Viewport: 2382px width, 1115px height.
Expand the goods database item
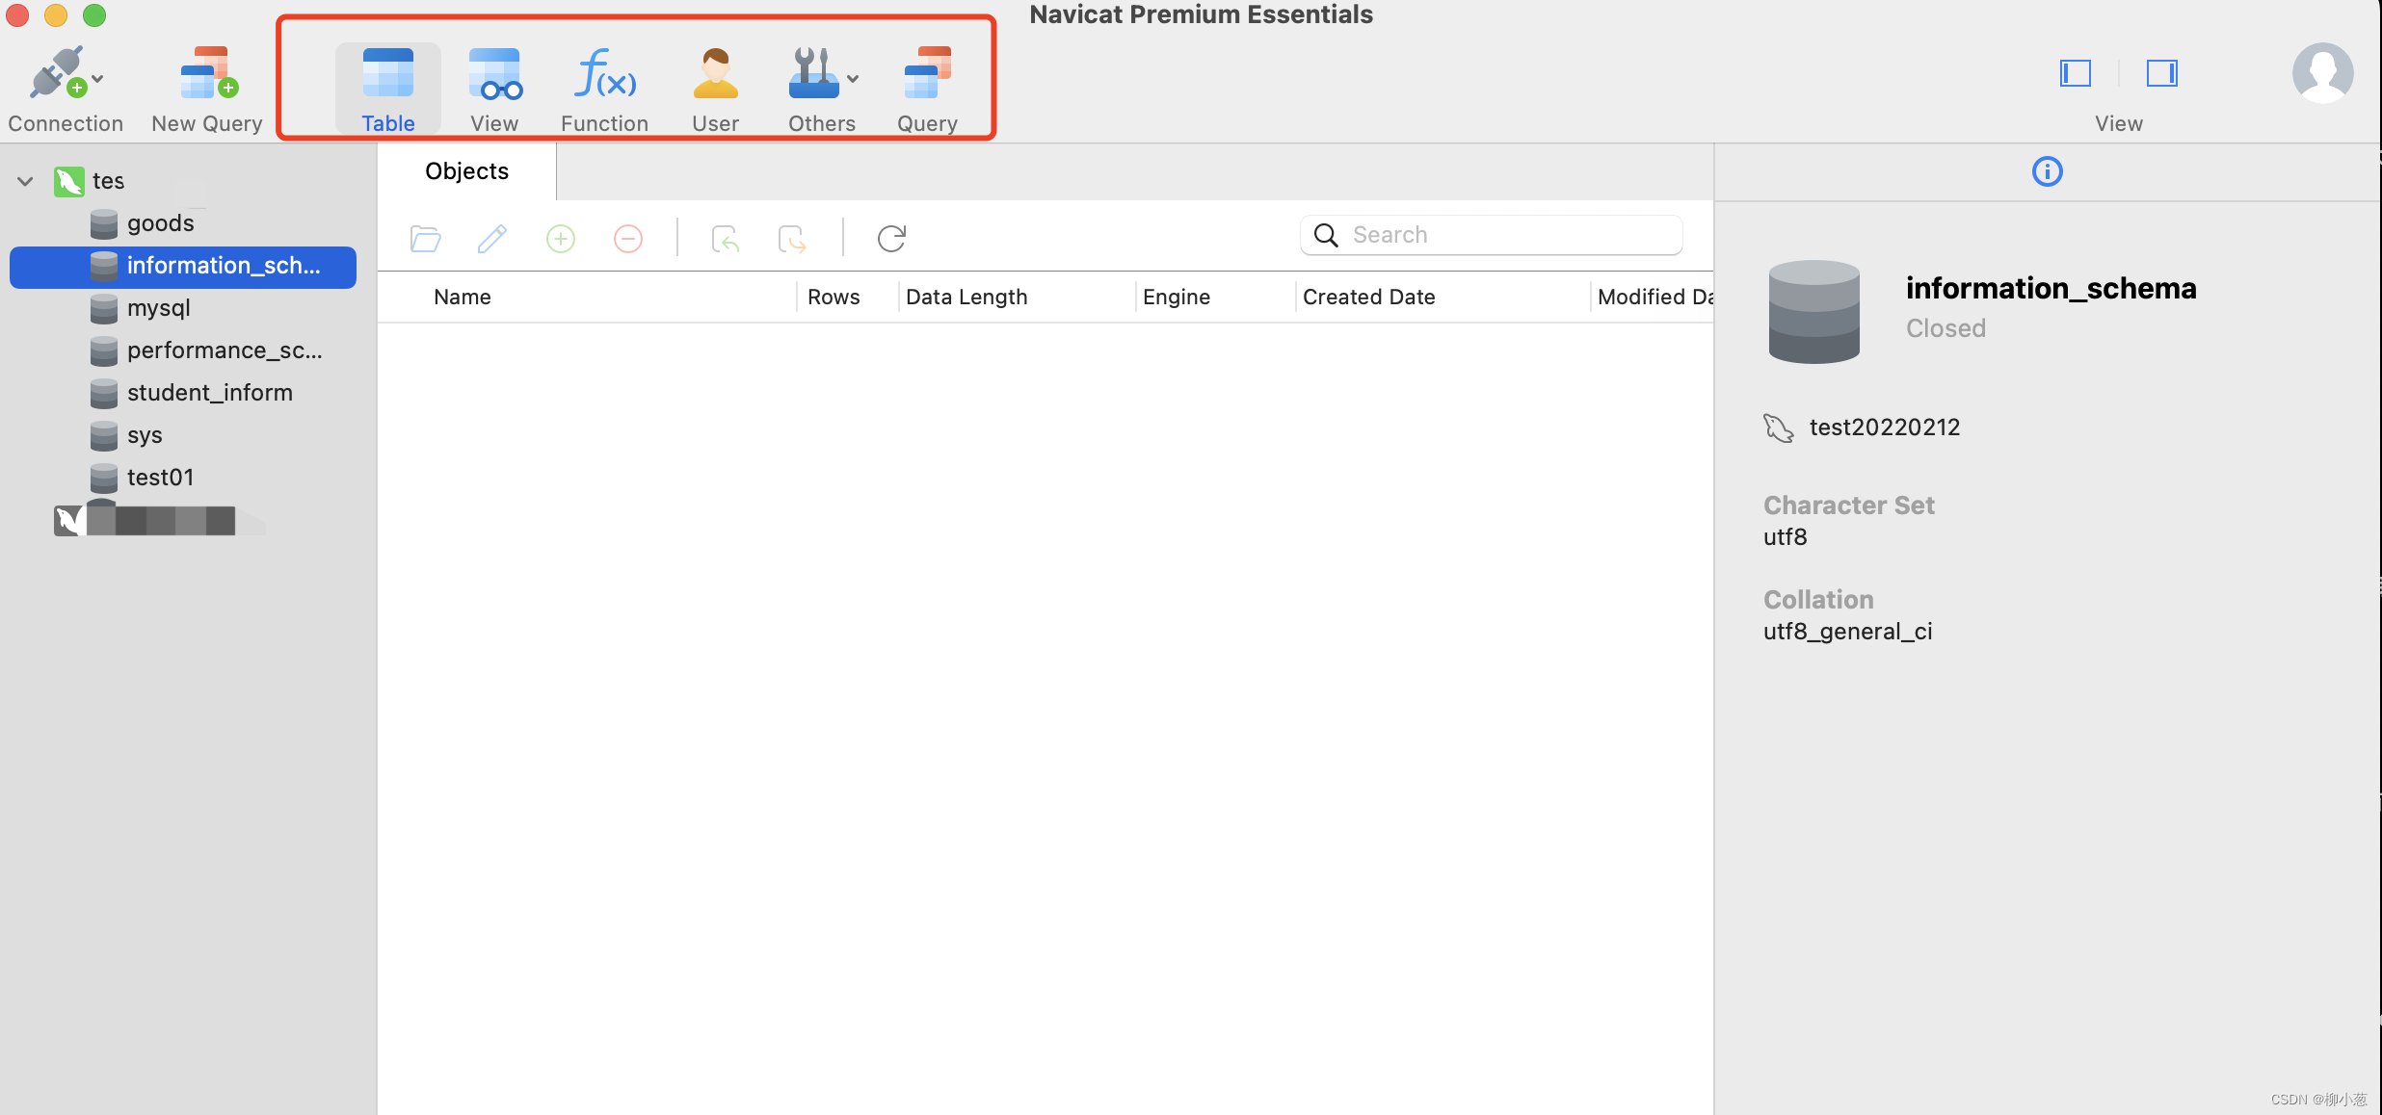(x=160, y=221)
